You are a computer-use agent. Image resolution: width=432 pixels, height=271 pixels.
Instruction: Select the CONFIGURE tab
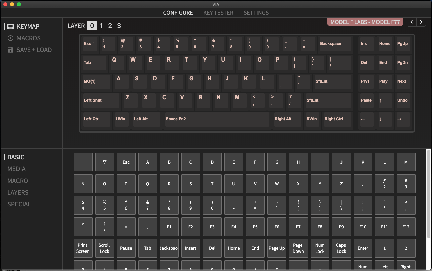(x=178, y=13)
